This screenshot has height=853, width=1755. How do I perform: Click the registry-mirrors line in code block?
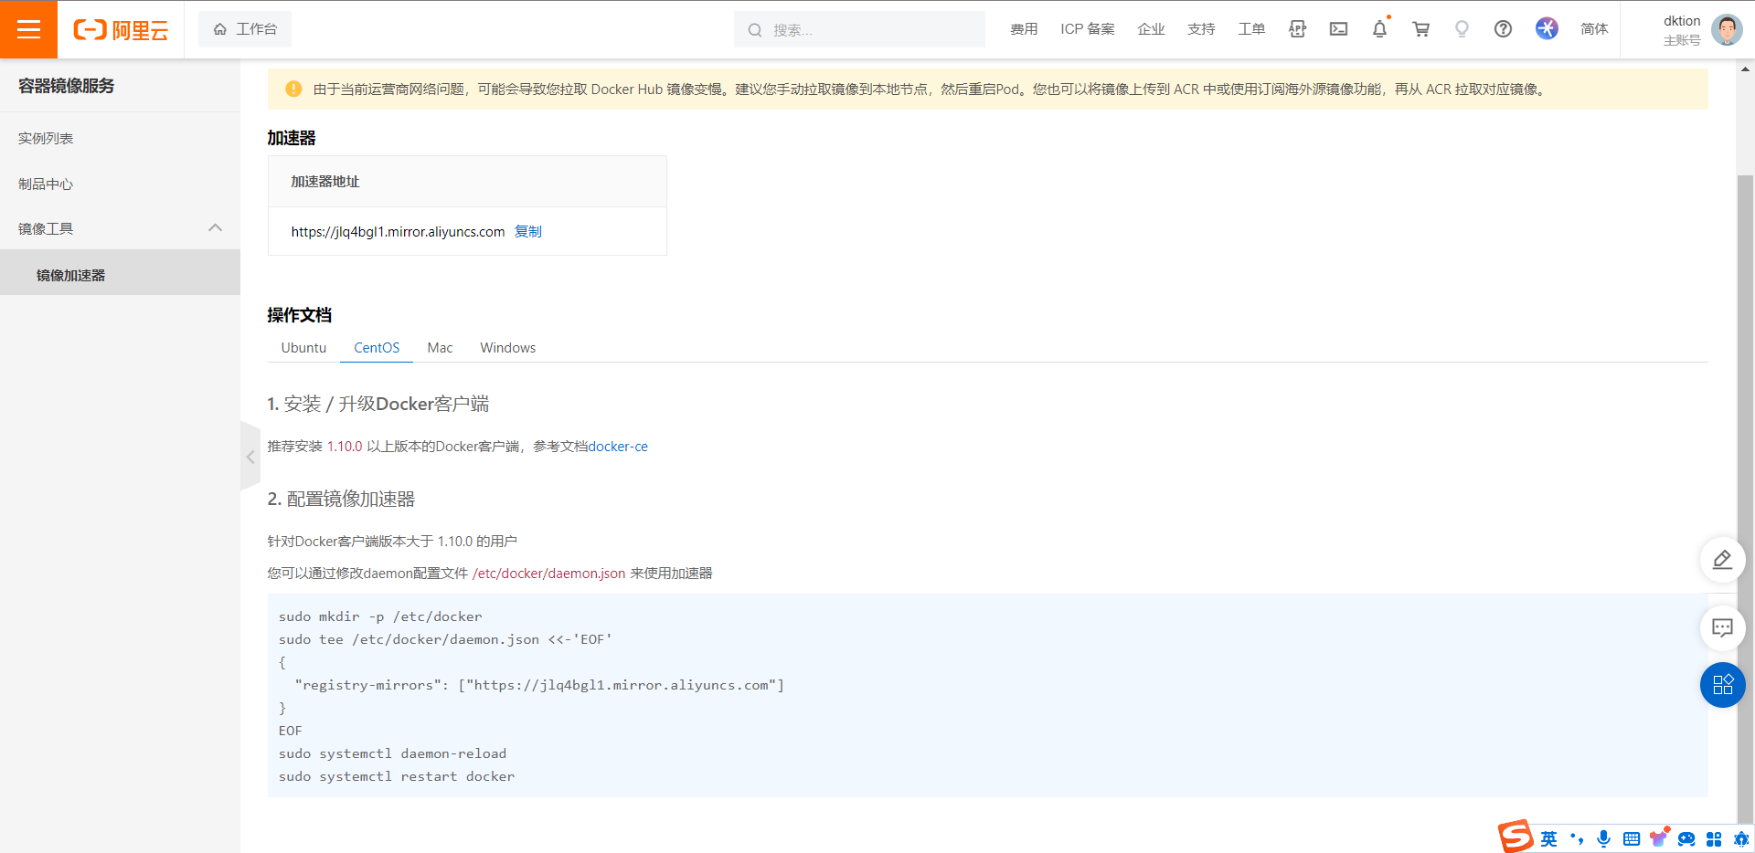[x=539, y=685]
